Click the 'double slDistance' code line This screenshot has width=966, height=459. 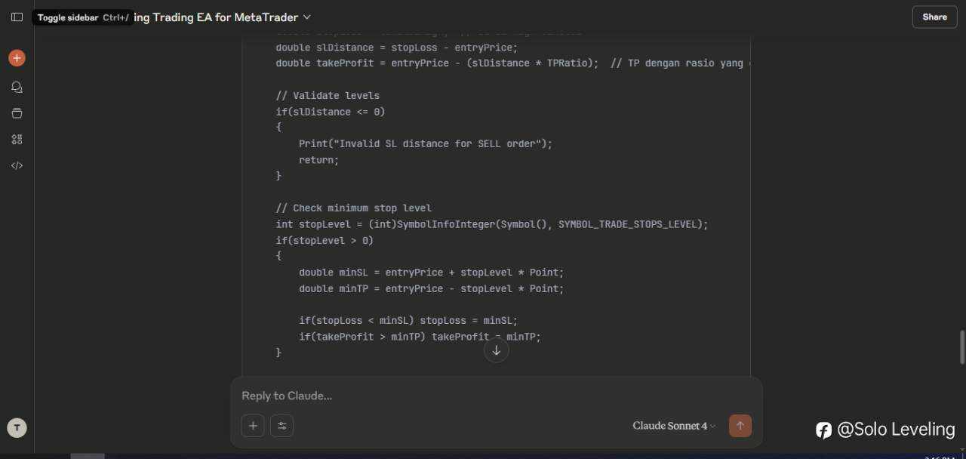[x=397, y=48]
